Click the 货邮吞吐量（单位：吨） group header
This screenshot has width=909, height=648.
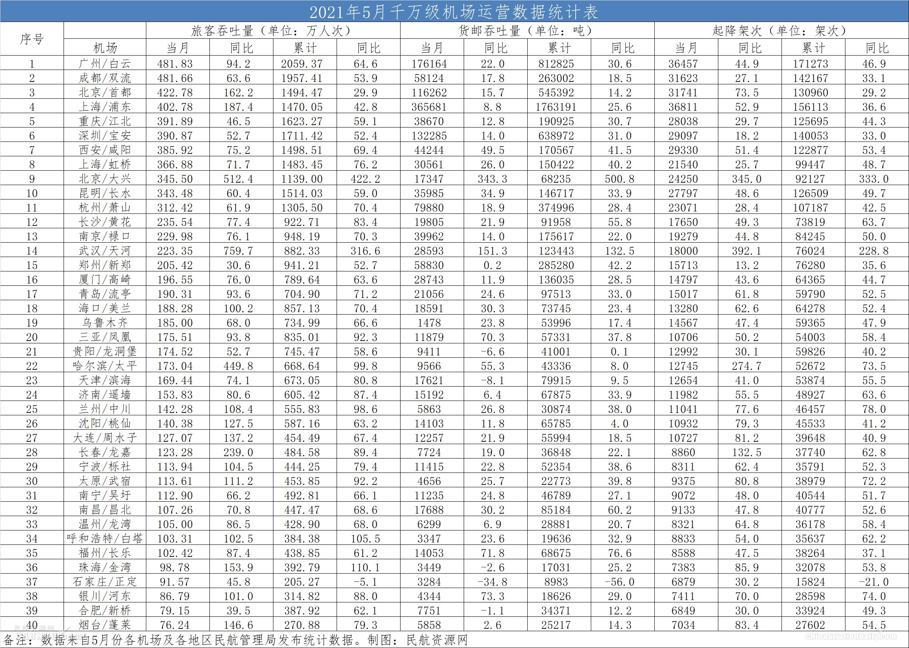pyautogui.click(x=527, y=31)
